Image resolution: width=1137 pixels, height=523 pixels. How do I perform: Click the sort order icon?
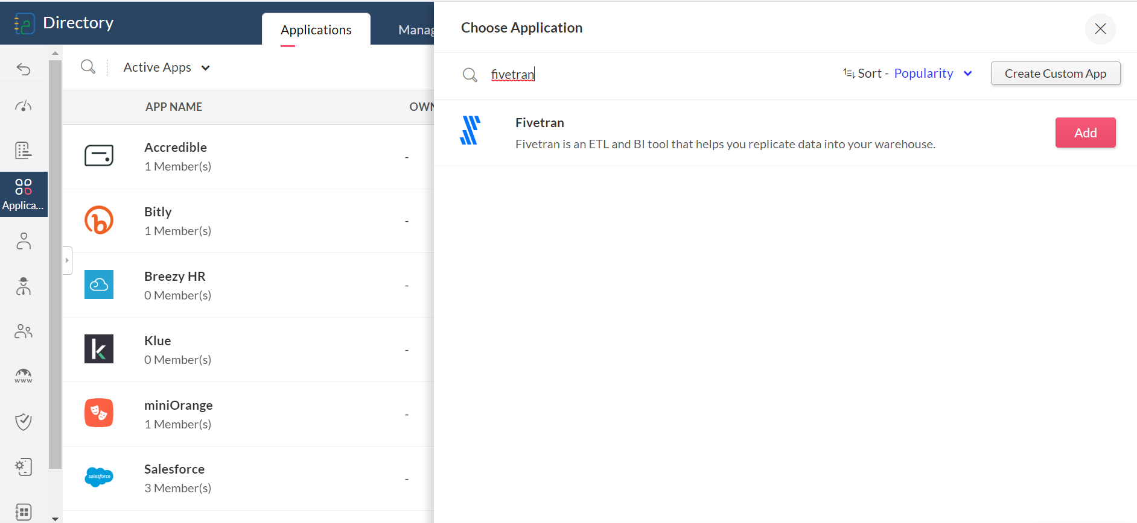click(x=849, y=74)
